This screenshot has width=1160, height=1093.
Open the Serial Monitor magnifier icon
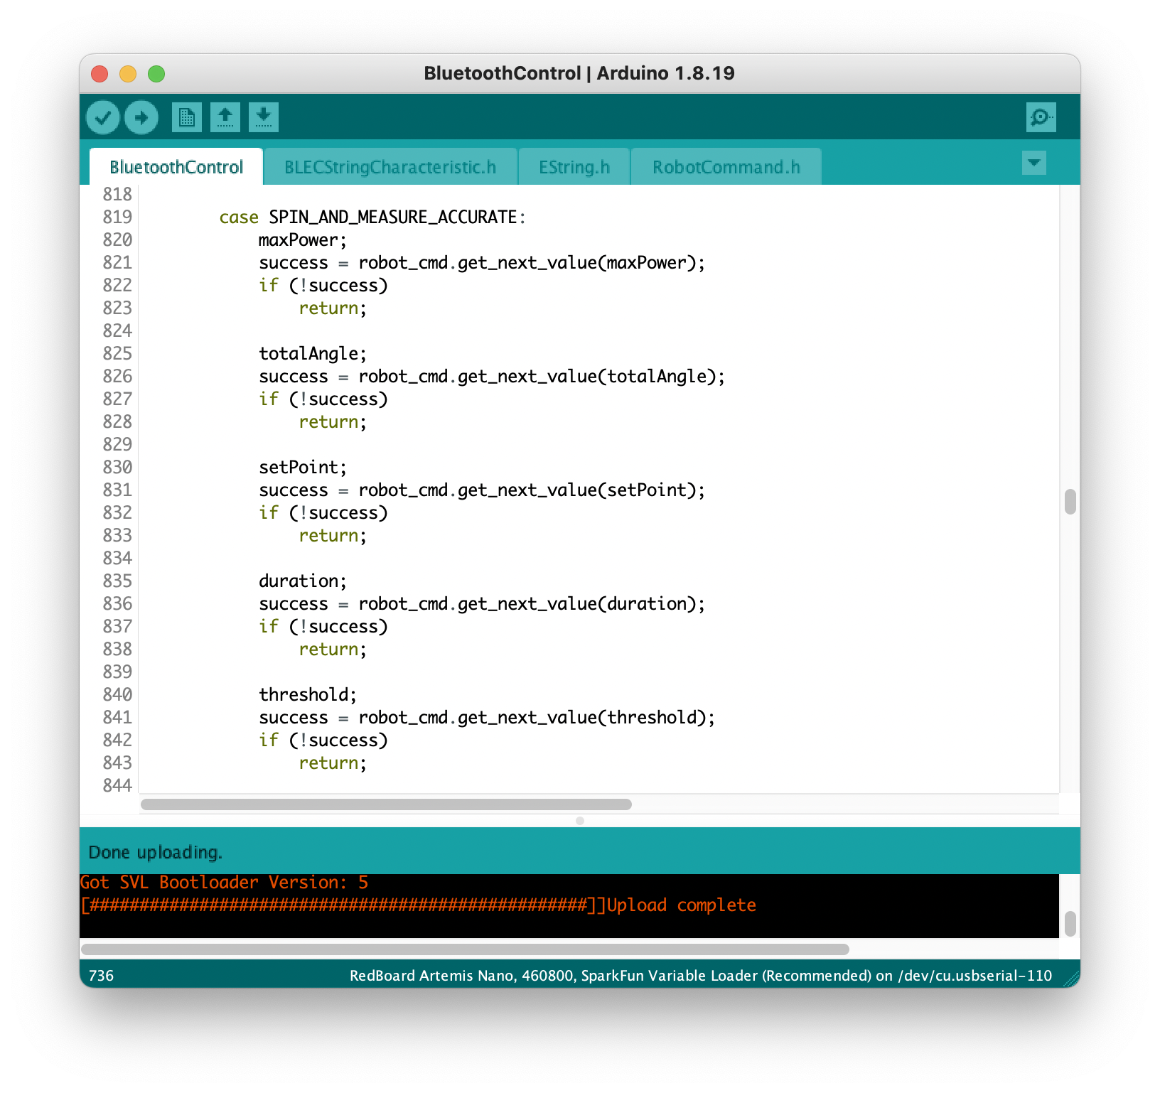(x=1041, y=117)
